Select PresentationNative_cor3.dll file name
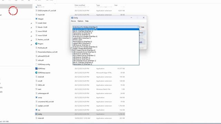Screen dimensions: 221x124 [x=48, y=52]
